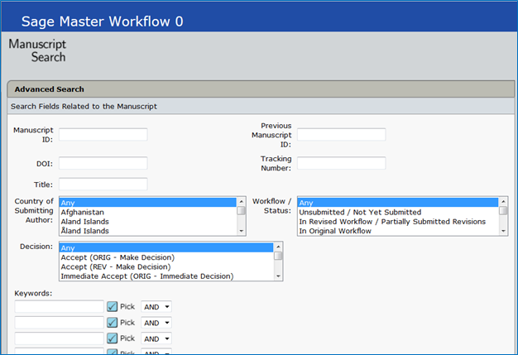Image resolution: width=518 pixels, height=355 pixels.
Task: Click the Decision list scrollbar down arrow
Action: [x=279, y=276]
